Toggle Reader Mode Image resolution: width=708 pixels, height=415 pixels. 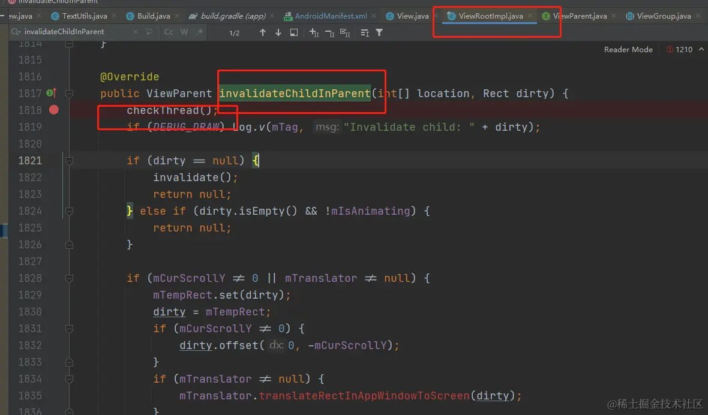click(628, 49)
